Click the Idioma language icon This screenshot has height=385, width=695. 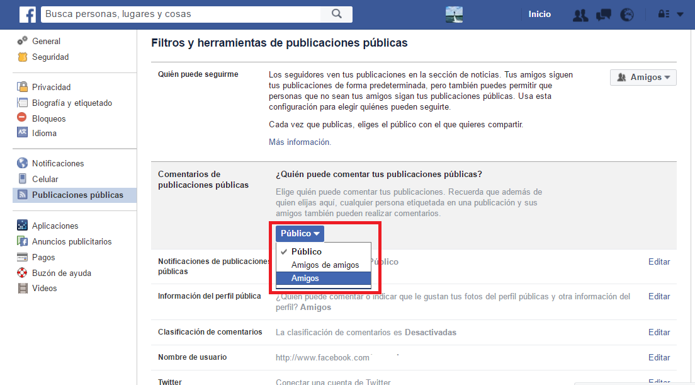(22, 132)
